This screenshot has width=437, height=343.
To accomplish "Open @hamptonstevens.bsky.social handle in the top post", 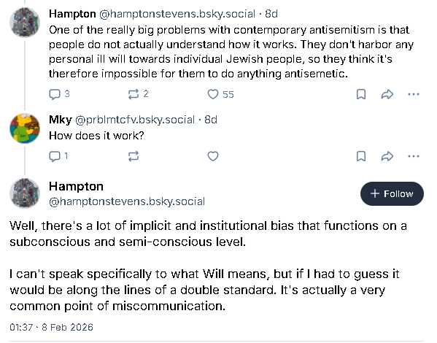I will click(x=177, y=14).
